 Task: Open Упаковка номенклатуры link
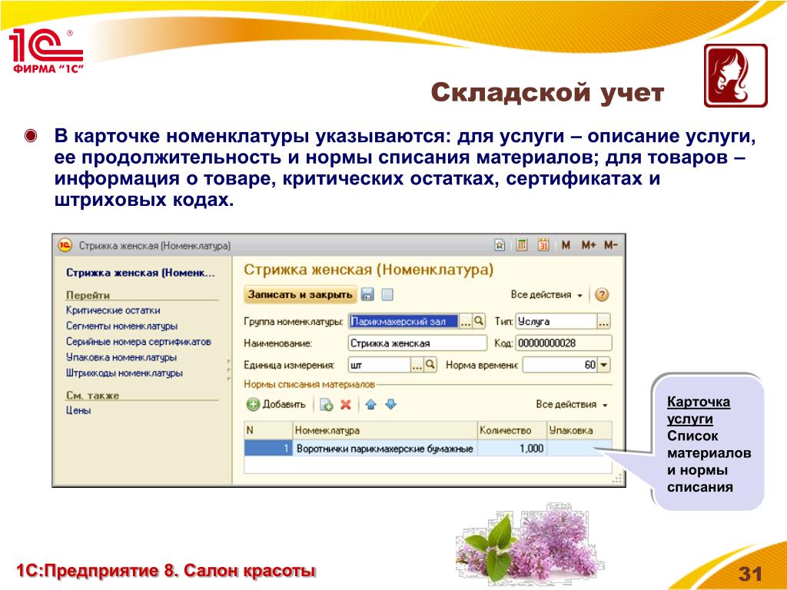pyautogui.click(x=121, y=357)
